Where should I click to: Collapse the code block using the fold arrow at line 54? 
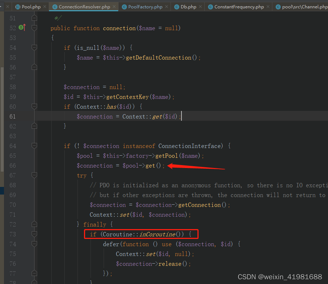point(34,47)
